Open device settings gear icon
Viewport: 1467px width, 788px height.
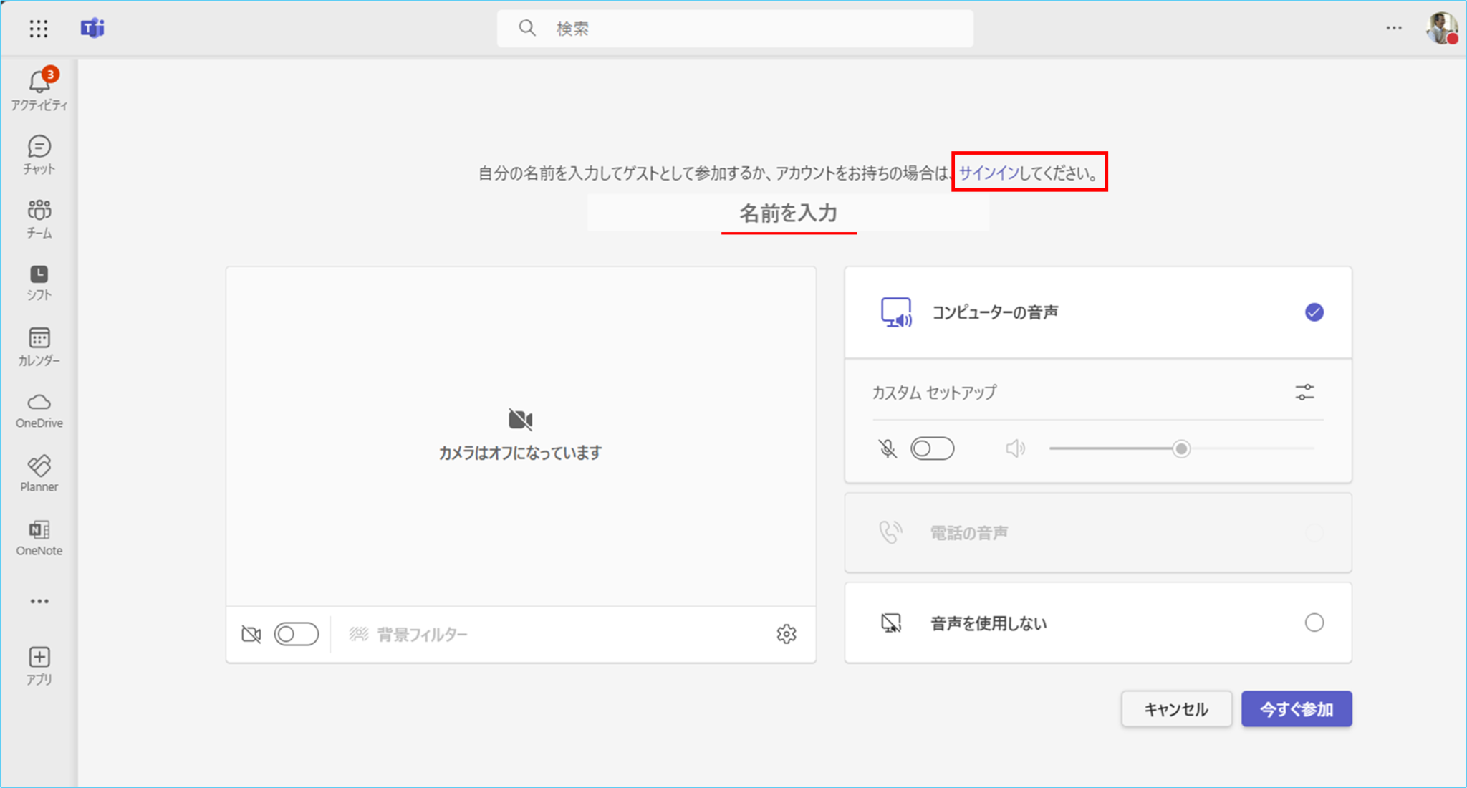(x=786, y=634)
